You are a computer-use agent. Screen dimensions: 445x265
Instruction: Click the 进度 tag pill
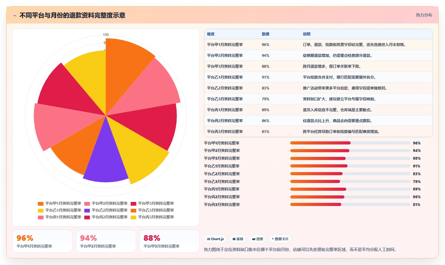point(258,239)
